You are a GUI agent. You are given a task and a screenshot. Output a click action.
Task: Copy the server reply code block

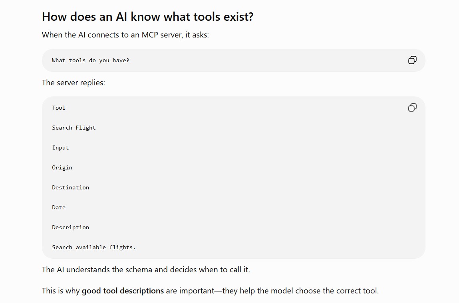[412, 108]
